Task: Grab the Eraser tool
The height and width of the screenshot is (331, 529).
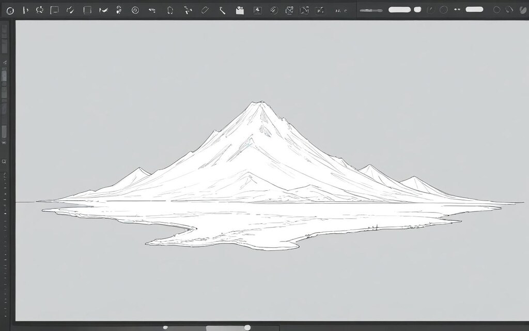Action: (x=204, y=9)
